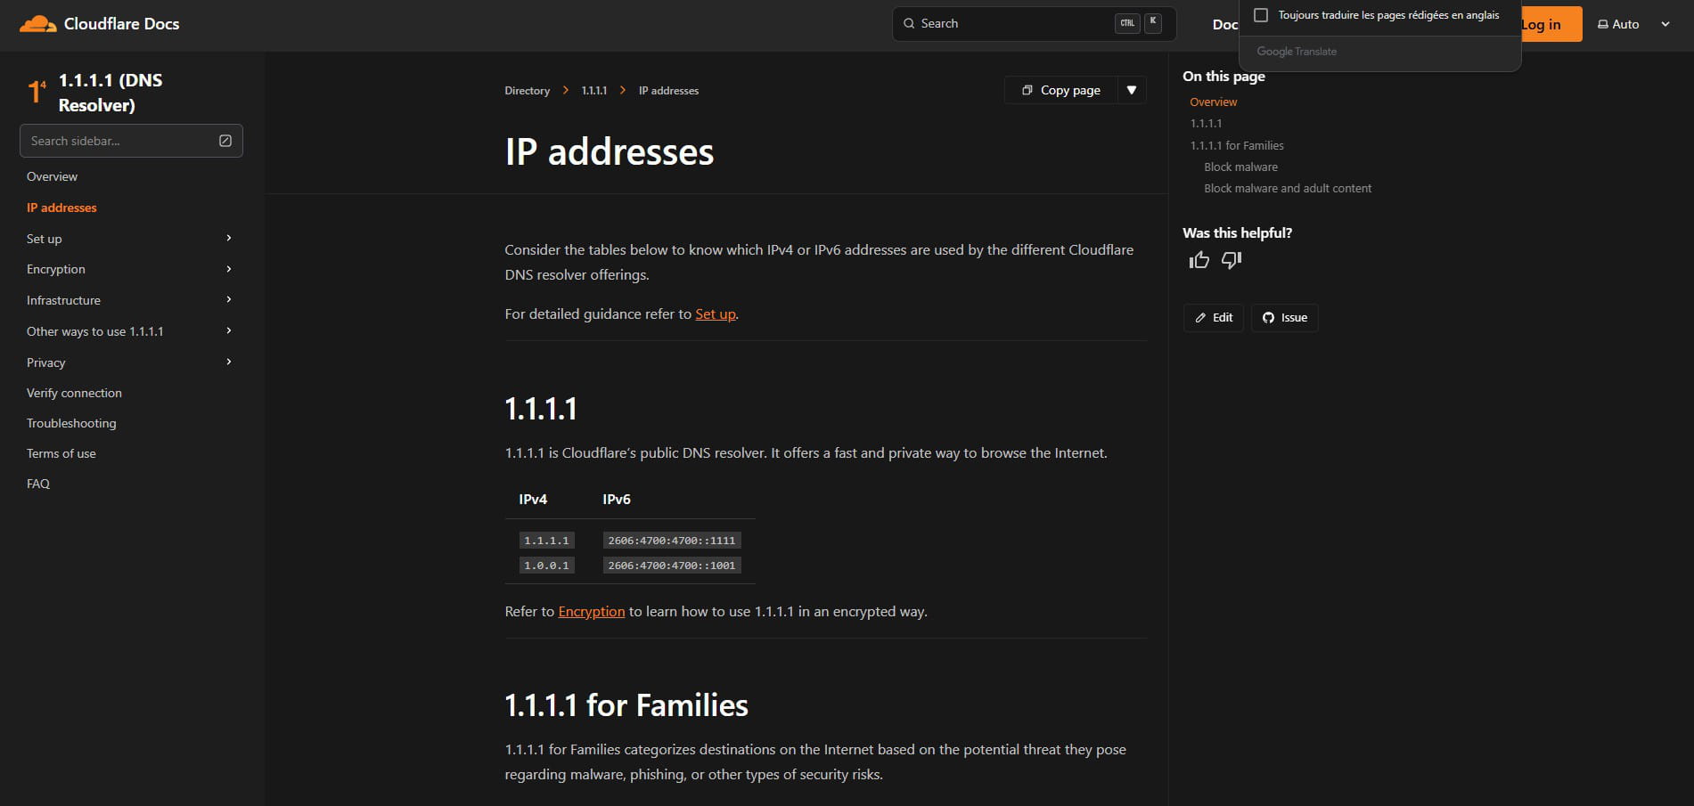Click the Issue button with GitHub icon
The image size is (1694, 806).
[1284, 318]
